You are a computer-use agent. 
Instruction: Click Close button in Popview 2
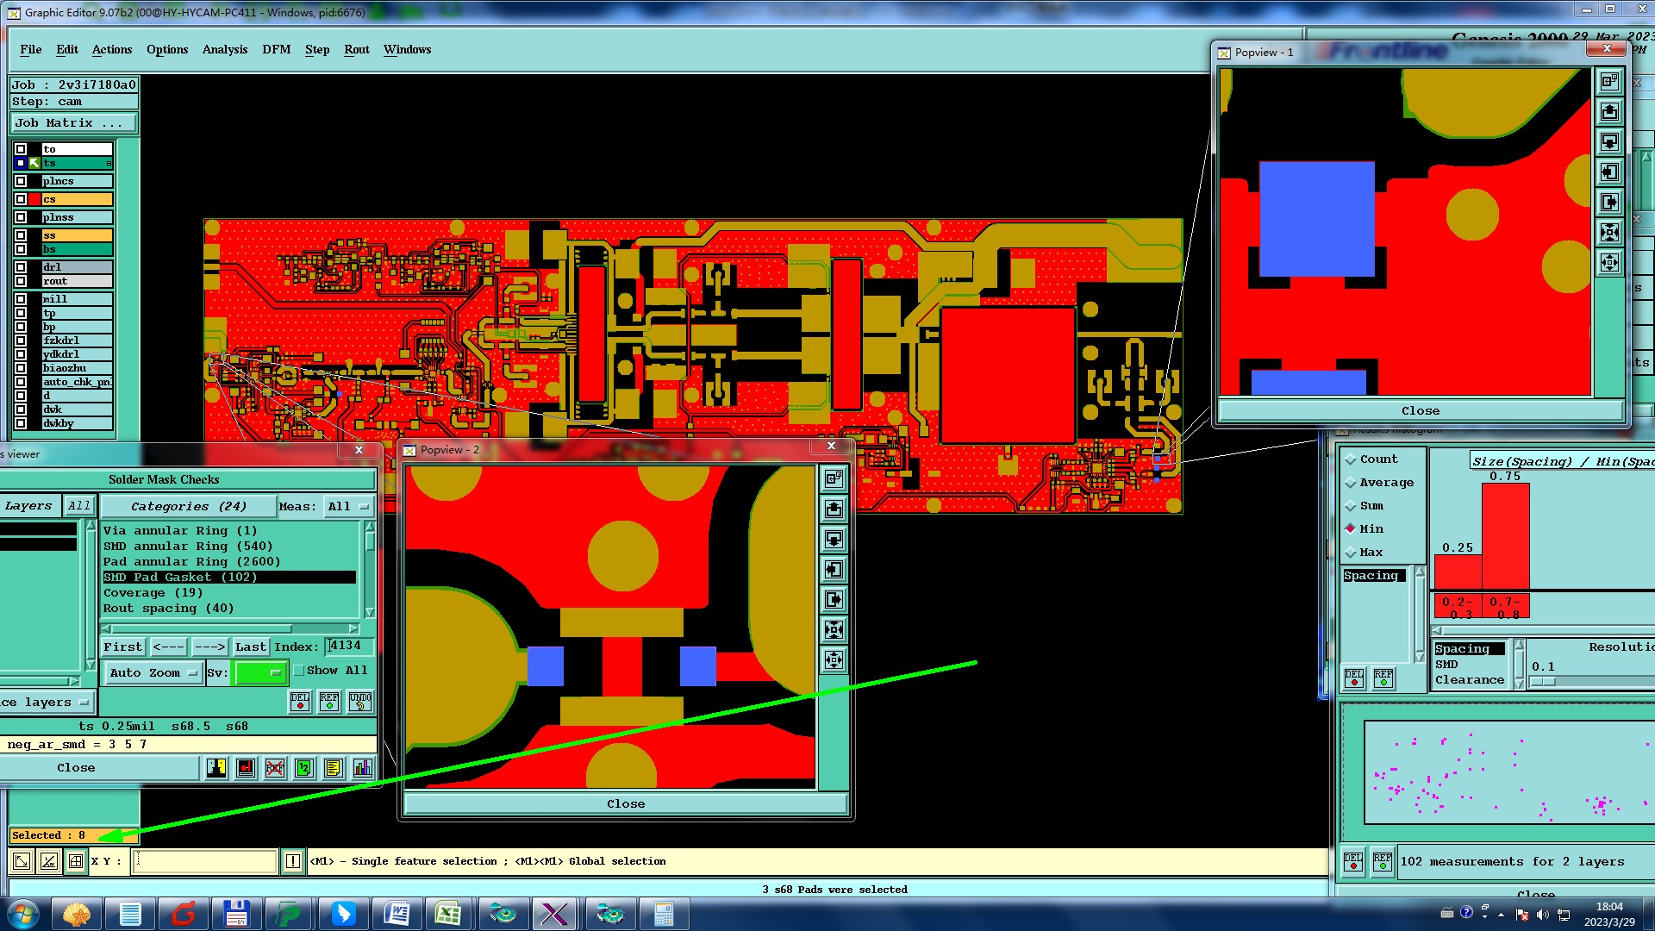626,804
